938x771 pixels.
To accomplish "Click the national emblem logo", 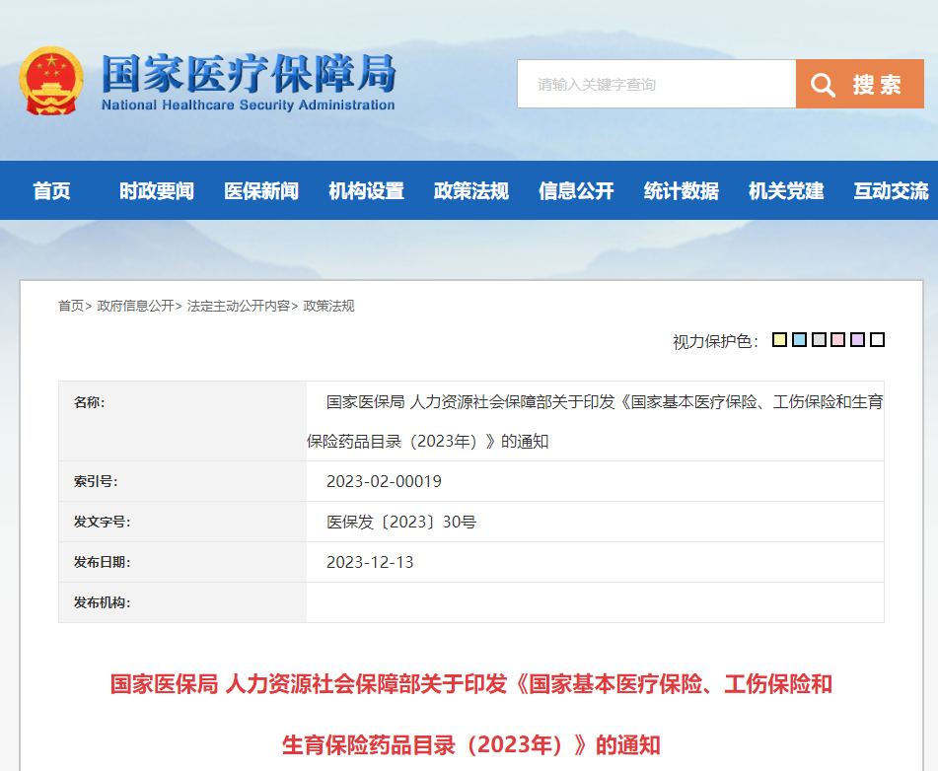I will point(51,81).
